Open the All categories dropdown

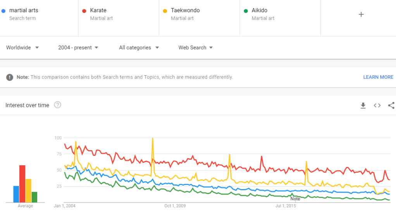[139, 47]
